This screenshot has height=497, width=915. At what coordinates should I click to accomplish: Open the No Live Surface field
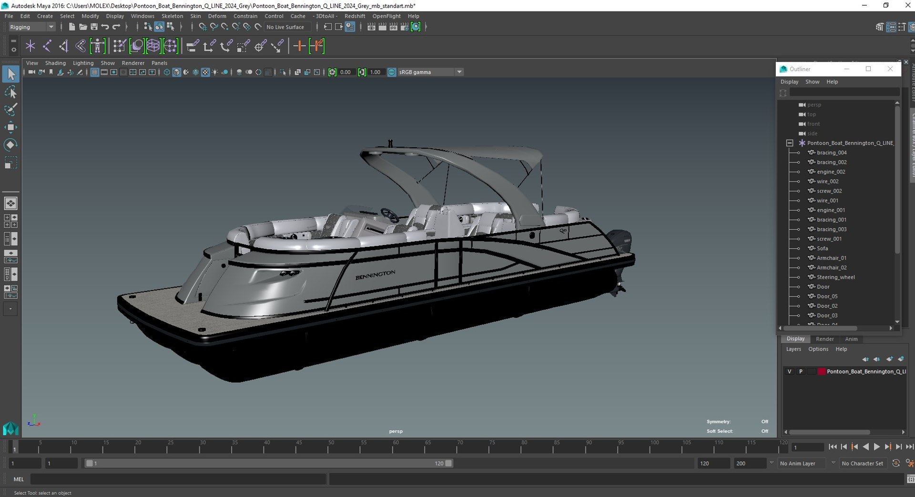(288, 27)
